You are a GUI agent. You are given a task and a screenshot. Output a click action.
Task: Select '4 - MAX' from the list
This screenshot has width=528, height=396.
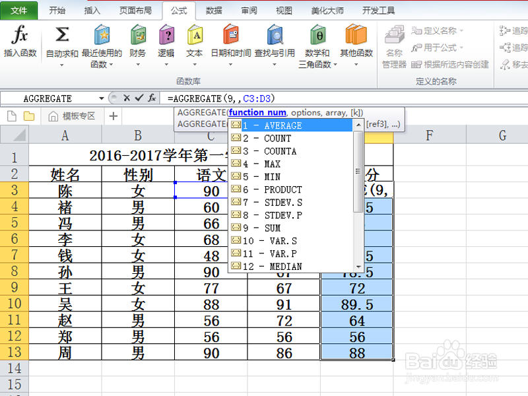tap(291, 164)
